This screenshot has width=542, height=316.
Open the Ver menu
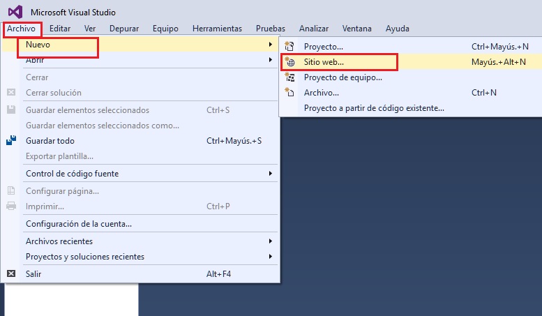[90, 29]
